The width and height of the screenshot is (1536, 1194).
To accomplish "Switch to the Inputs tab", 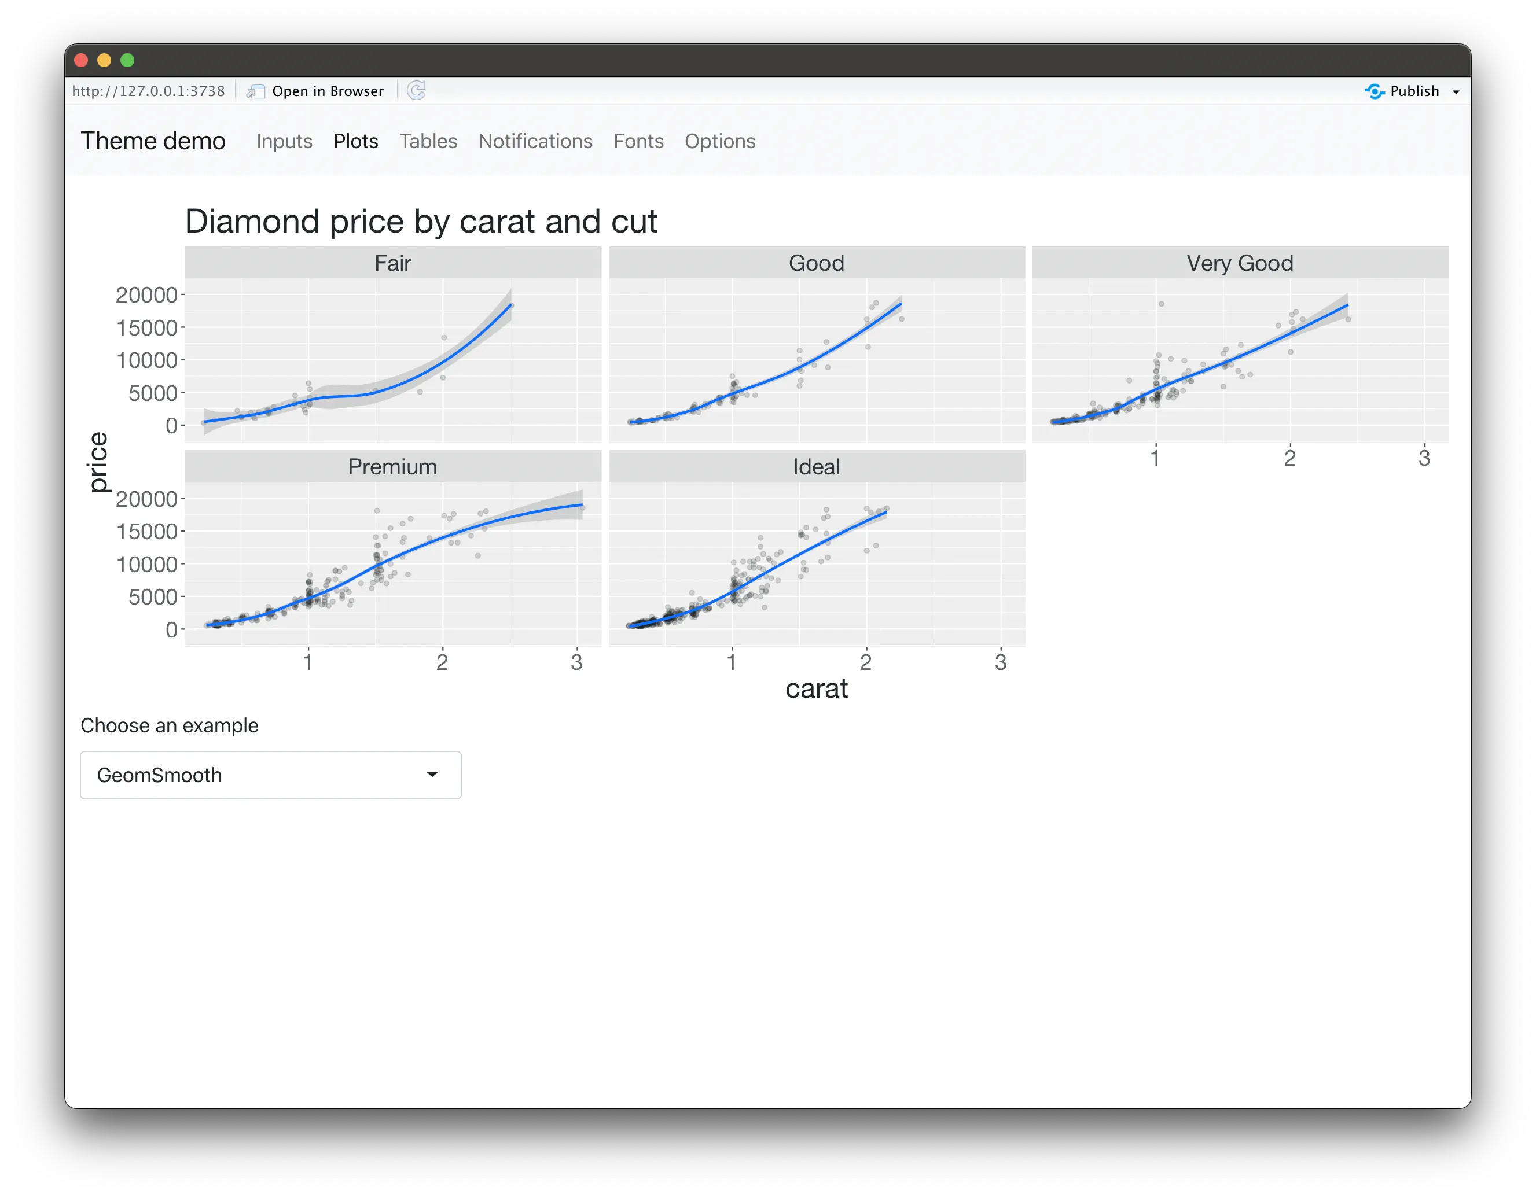I will (284, 141).
